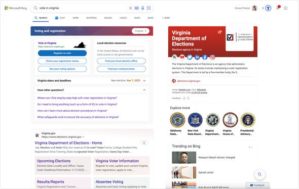The width and height of the screenshot is (299, 189).
Task: Select the Newport Beach doctor trending thumbnail
Action: coord(184,158)
